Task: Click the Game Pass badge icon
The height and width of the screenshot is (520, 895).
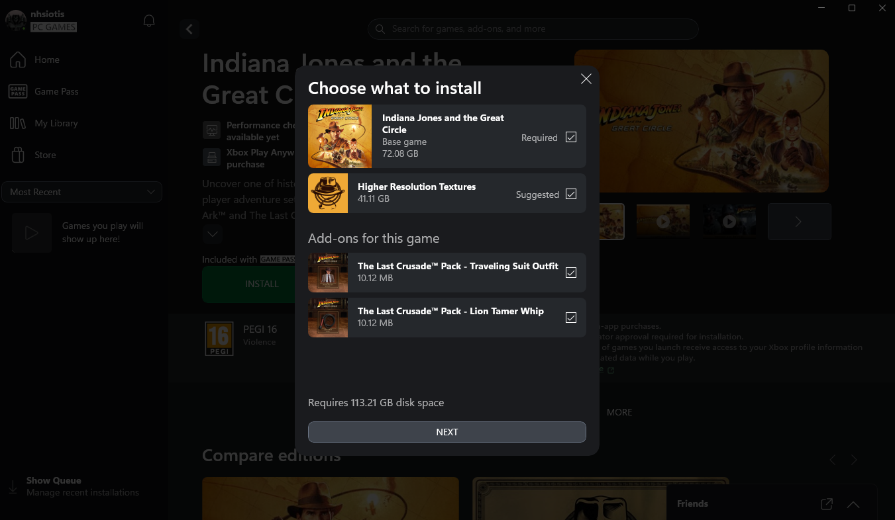Action: point(17,91)
